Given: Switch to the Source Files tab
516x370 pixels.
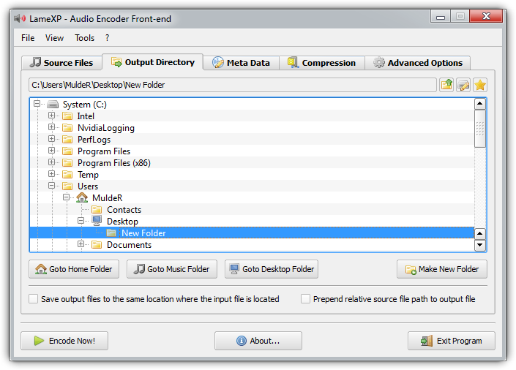Looking at the screenshot, I should (61, 62).
